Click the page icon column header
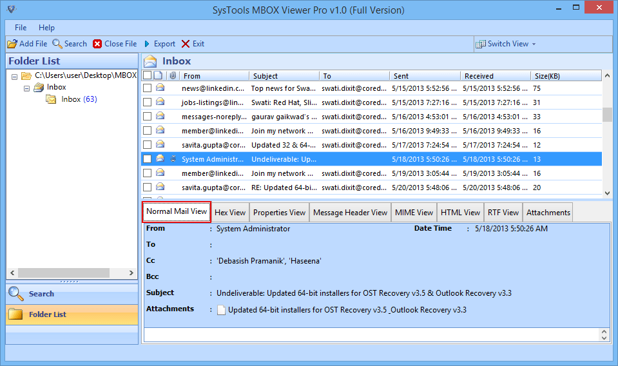The width and height of the screenshot is (618, 366). point(158,75)
